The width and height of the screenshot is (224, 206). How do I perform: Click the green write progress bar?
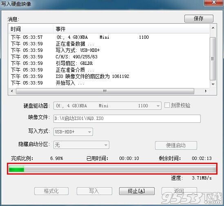(x=112, y=168)
